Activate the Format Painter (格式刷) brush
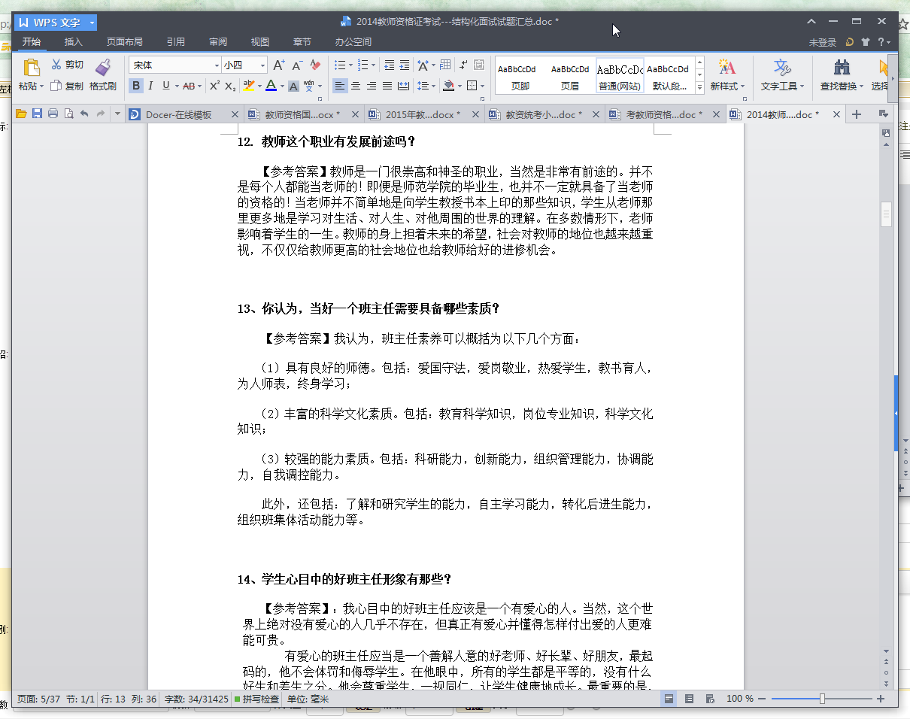910x719 pixels. [103, 67]
